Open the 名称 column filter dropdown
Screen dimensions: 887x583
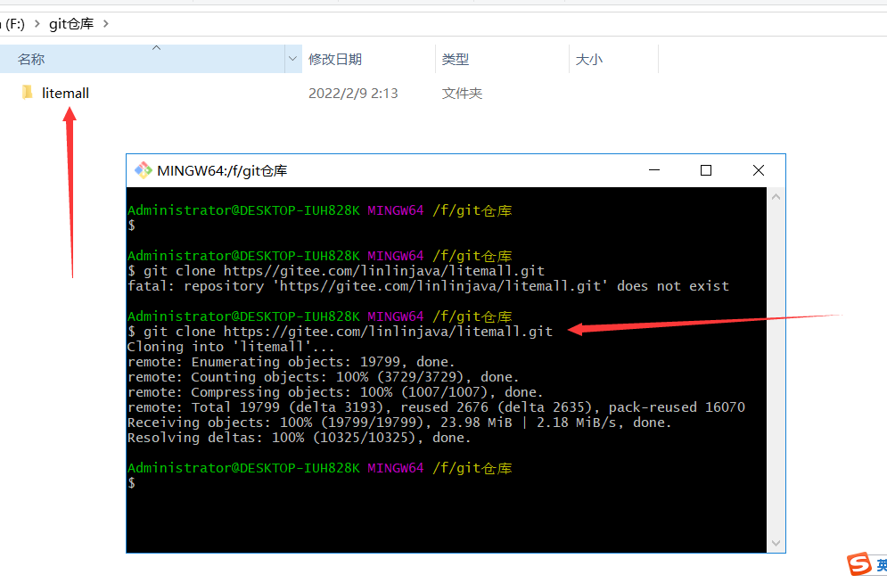[293, 59]
